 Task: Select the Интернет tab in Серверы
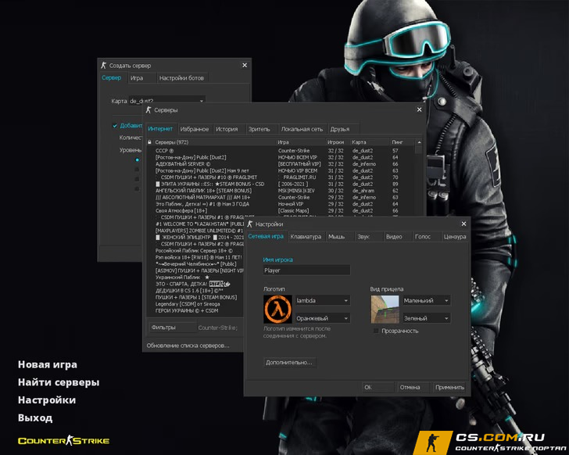(160, 129)
